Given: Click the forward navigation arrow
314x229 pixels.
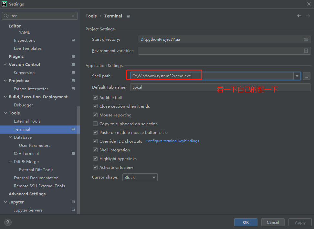Looking at the screenshot, I should pos(308,16).
